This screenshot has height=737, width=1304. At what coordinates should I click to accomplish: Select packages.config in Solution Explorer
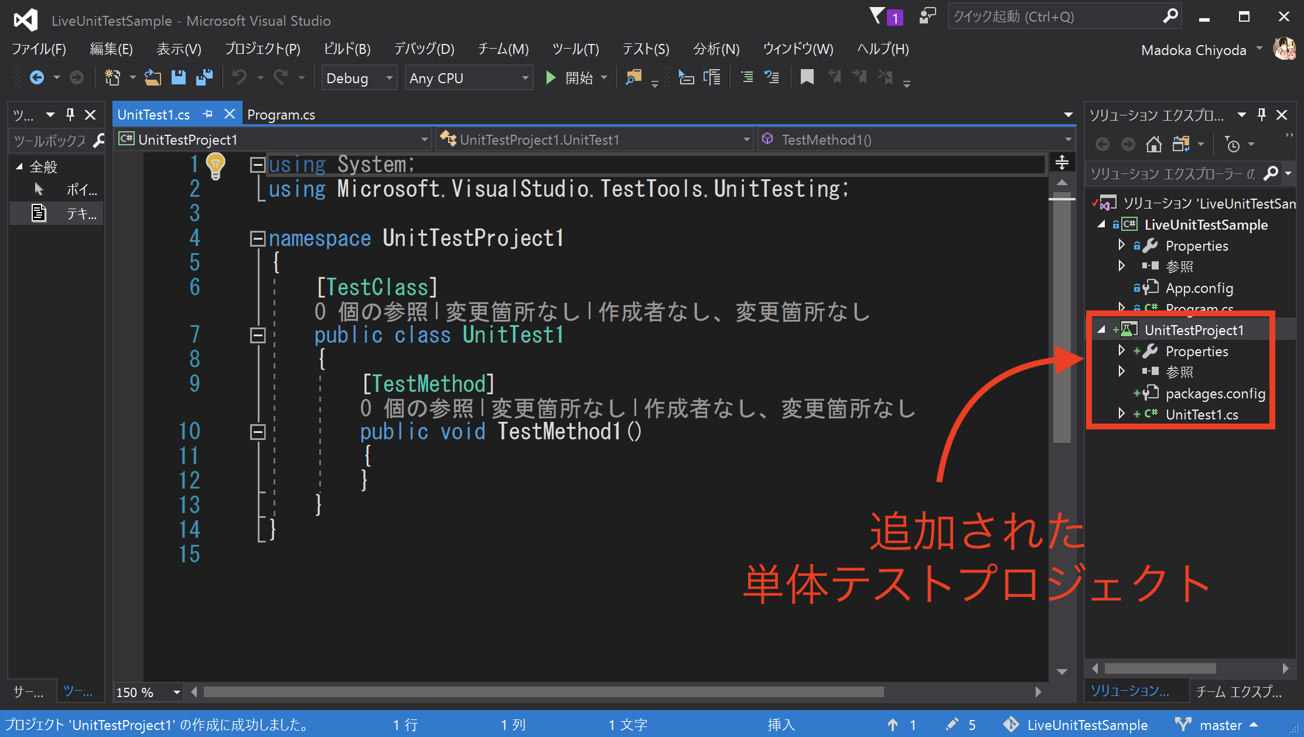1216,393
